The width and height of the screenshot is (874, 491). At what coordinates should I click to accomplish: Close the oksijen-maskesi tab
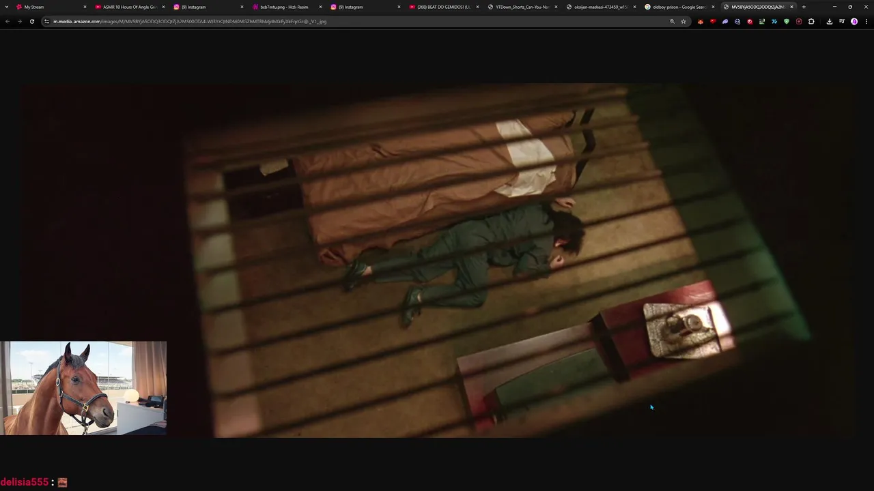634,7
